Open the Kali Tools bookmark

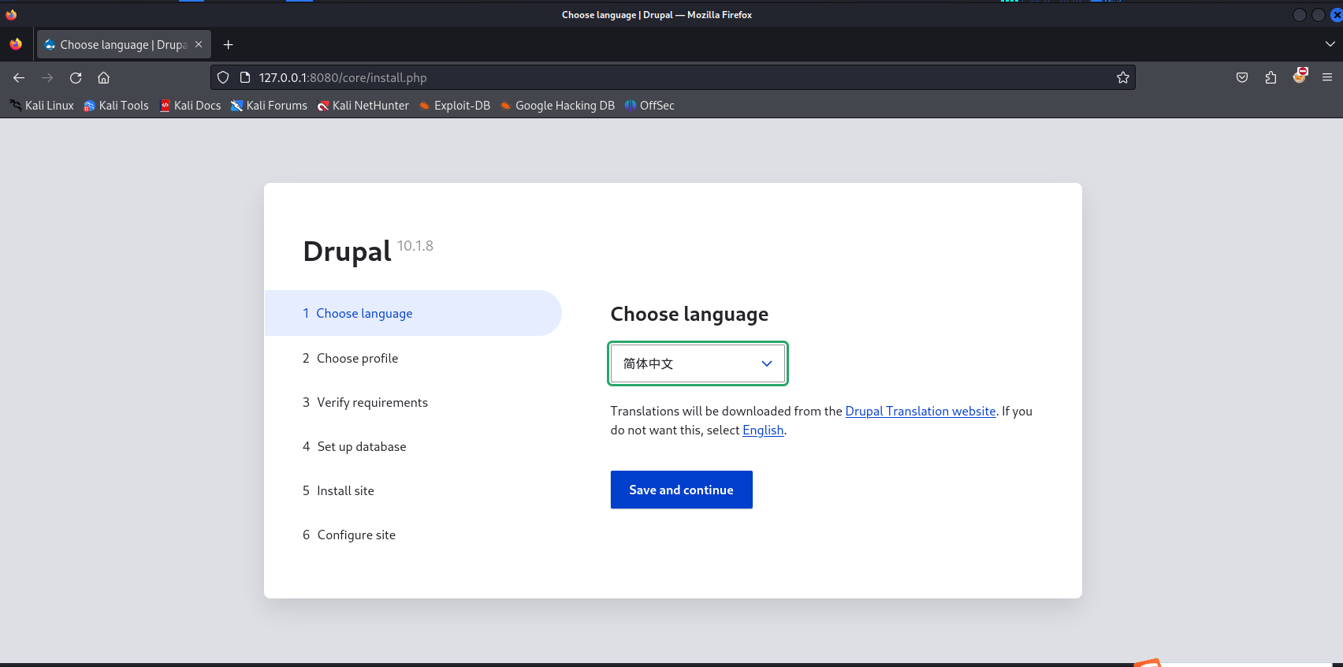pos(116,106)
